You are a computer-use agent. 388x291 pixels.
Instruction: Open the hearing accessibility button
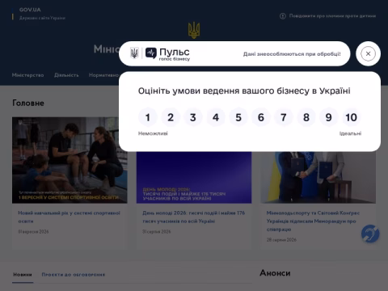point(370,234)
